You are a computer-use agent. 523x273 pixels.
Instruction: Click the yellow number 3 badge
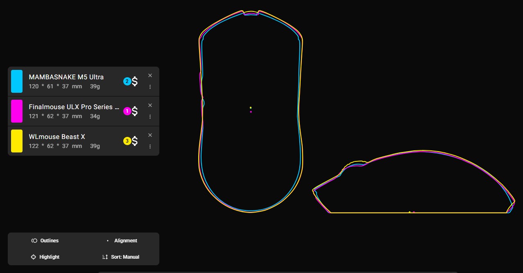tap(127, 141)
